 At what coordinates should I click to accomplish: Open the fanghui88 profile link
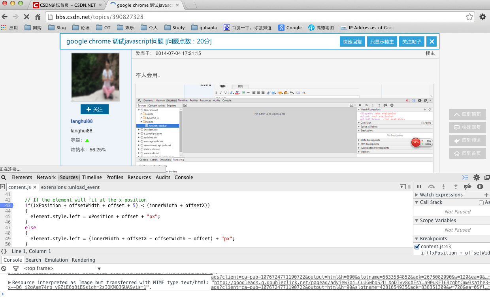point(82,121)
